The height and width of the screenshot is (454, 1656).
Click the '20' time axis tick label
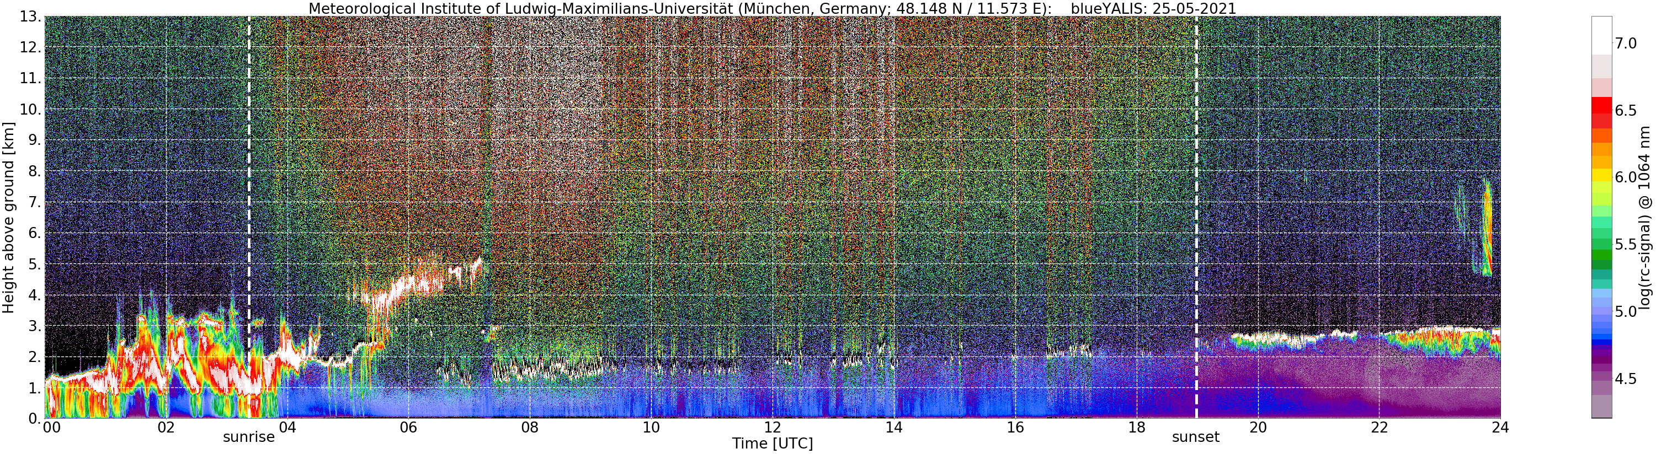(x=1258, y=428)
